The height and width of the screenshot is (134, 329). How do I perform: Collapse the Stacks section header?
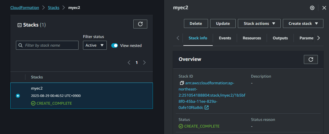tap(19, 25)
